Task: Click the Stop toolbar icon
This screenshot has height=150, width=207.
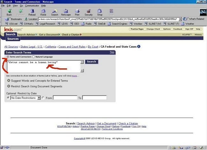Action: (111, 12)
